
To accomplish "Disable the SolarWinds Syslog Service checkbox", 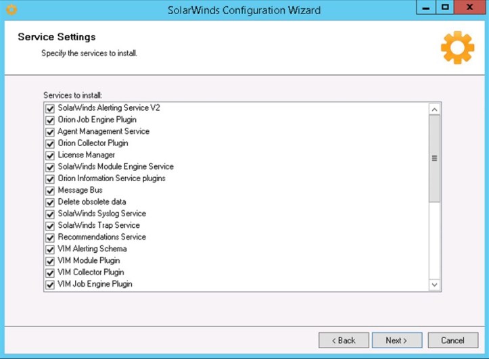I will (x=49, y=214).
